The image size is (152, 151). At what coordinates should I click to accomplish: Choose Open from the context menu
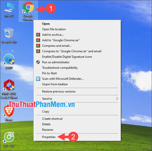tap(46, 24)
